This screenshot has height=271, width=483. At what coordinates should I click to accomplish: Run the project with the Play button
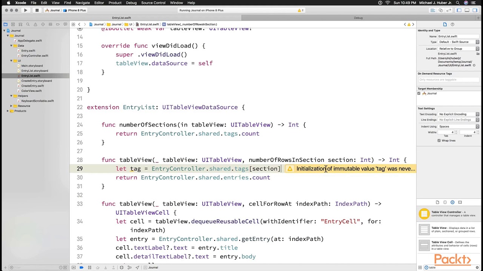point(26,10)
